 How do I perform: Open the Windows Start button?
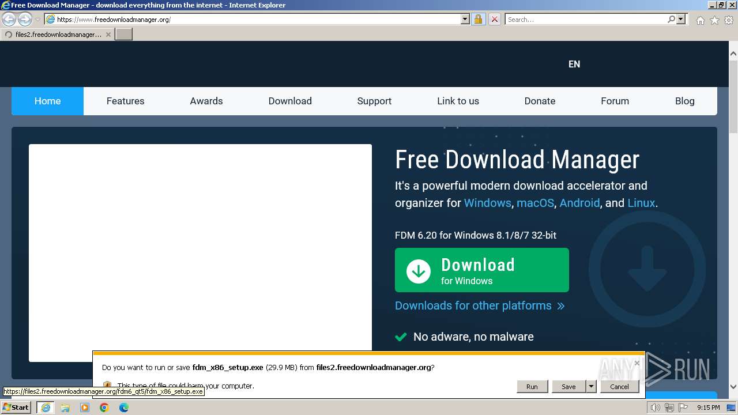pyautogui.click(x=16, y=408)
